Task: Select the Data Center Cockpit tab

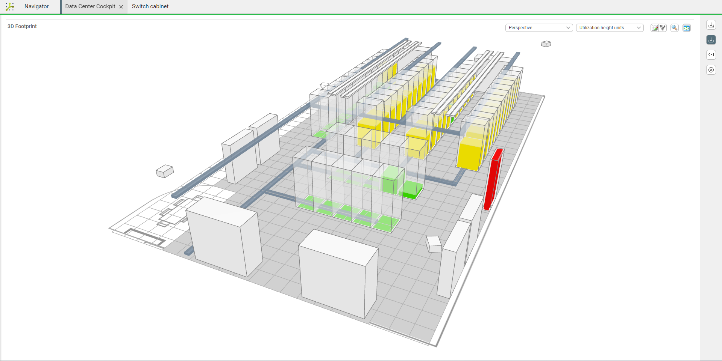Action: [x=90, y=6]
